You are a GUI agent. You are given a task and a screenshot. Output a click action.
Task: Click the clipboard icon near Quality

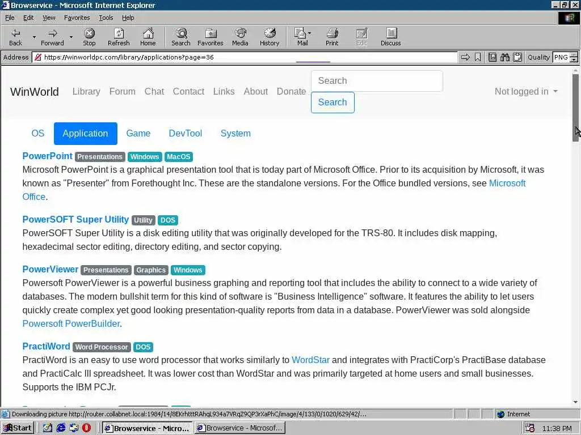(517, 57)
